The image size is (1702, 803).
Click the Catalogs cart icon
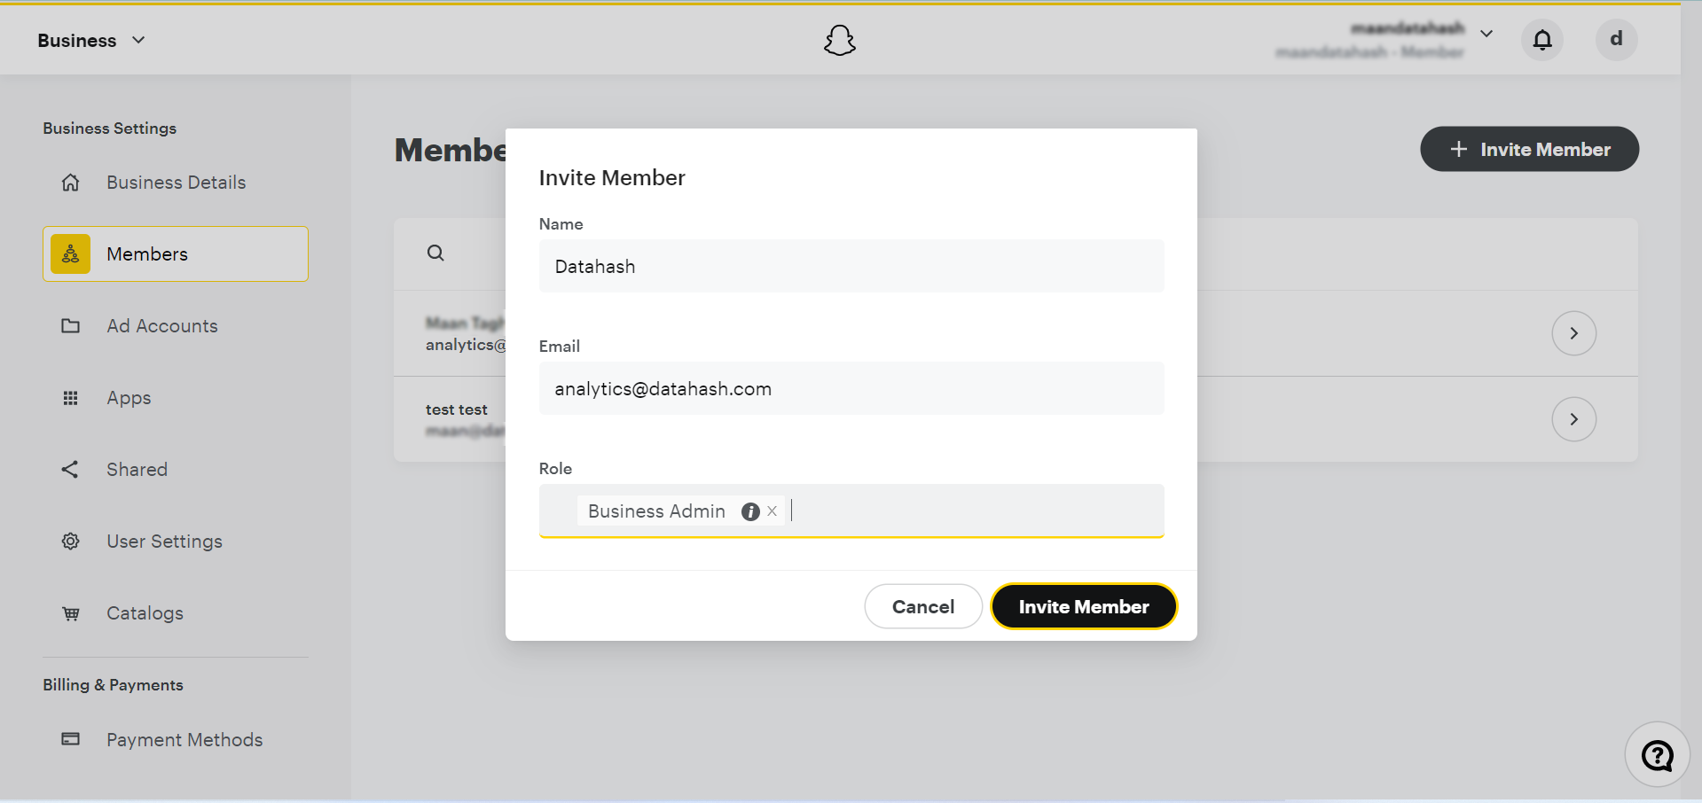(71, 613)
